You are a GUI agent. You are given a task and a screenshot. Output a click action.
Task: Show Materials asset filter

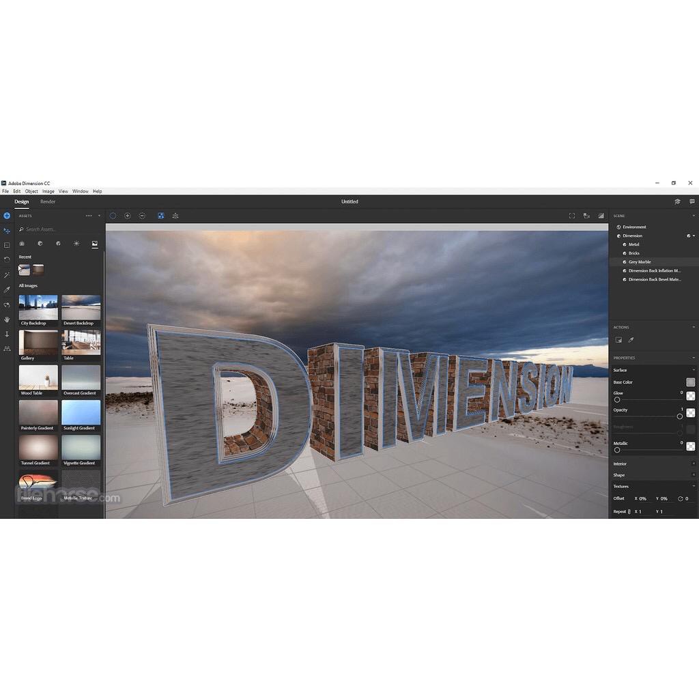[40, 244]
